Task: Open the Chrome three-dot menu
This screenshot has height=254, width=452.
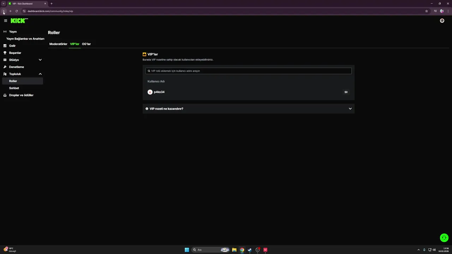Action: point(448,11)
